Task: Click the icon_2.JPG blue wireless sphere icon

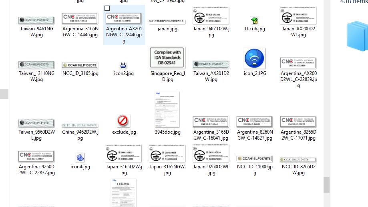Action: tap(254, 58)
